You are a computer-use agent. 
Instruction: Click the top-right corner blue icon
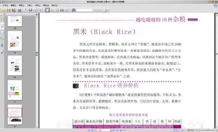(215, 6)
